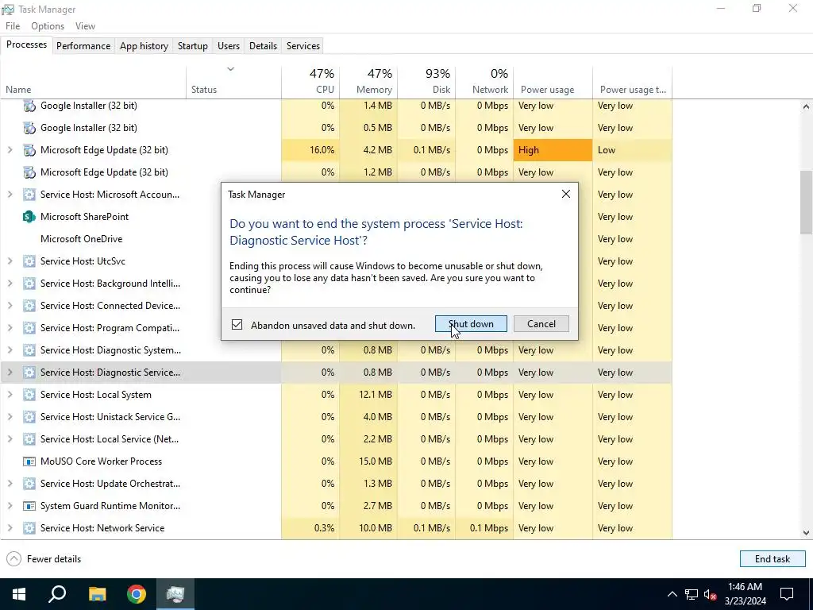The height and width of the screenshot is (610, 813).
Task: Click the vertical scrollbar thumb
Action: click(806, 203)
